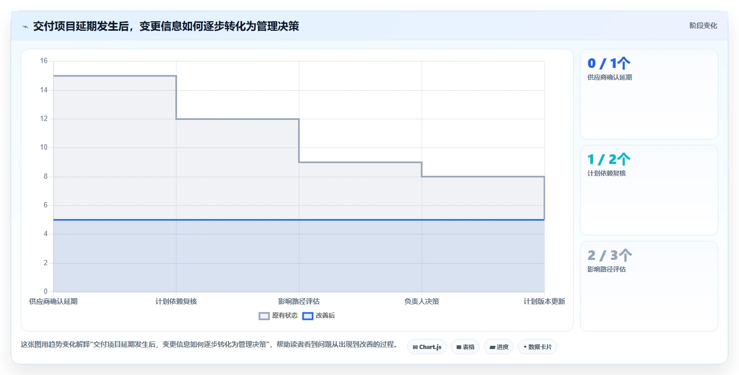The image size is (739, 375).
Task: Toggle the 原有状态 legend item
Action: pos(278,316)
